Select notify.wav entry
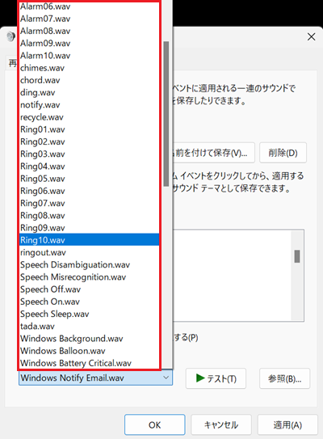This screenshot has width=323, height=439. point(90,105)
